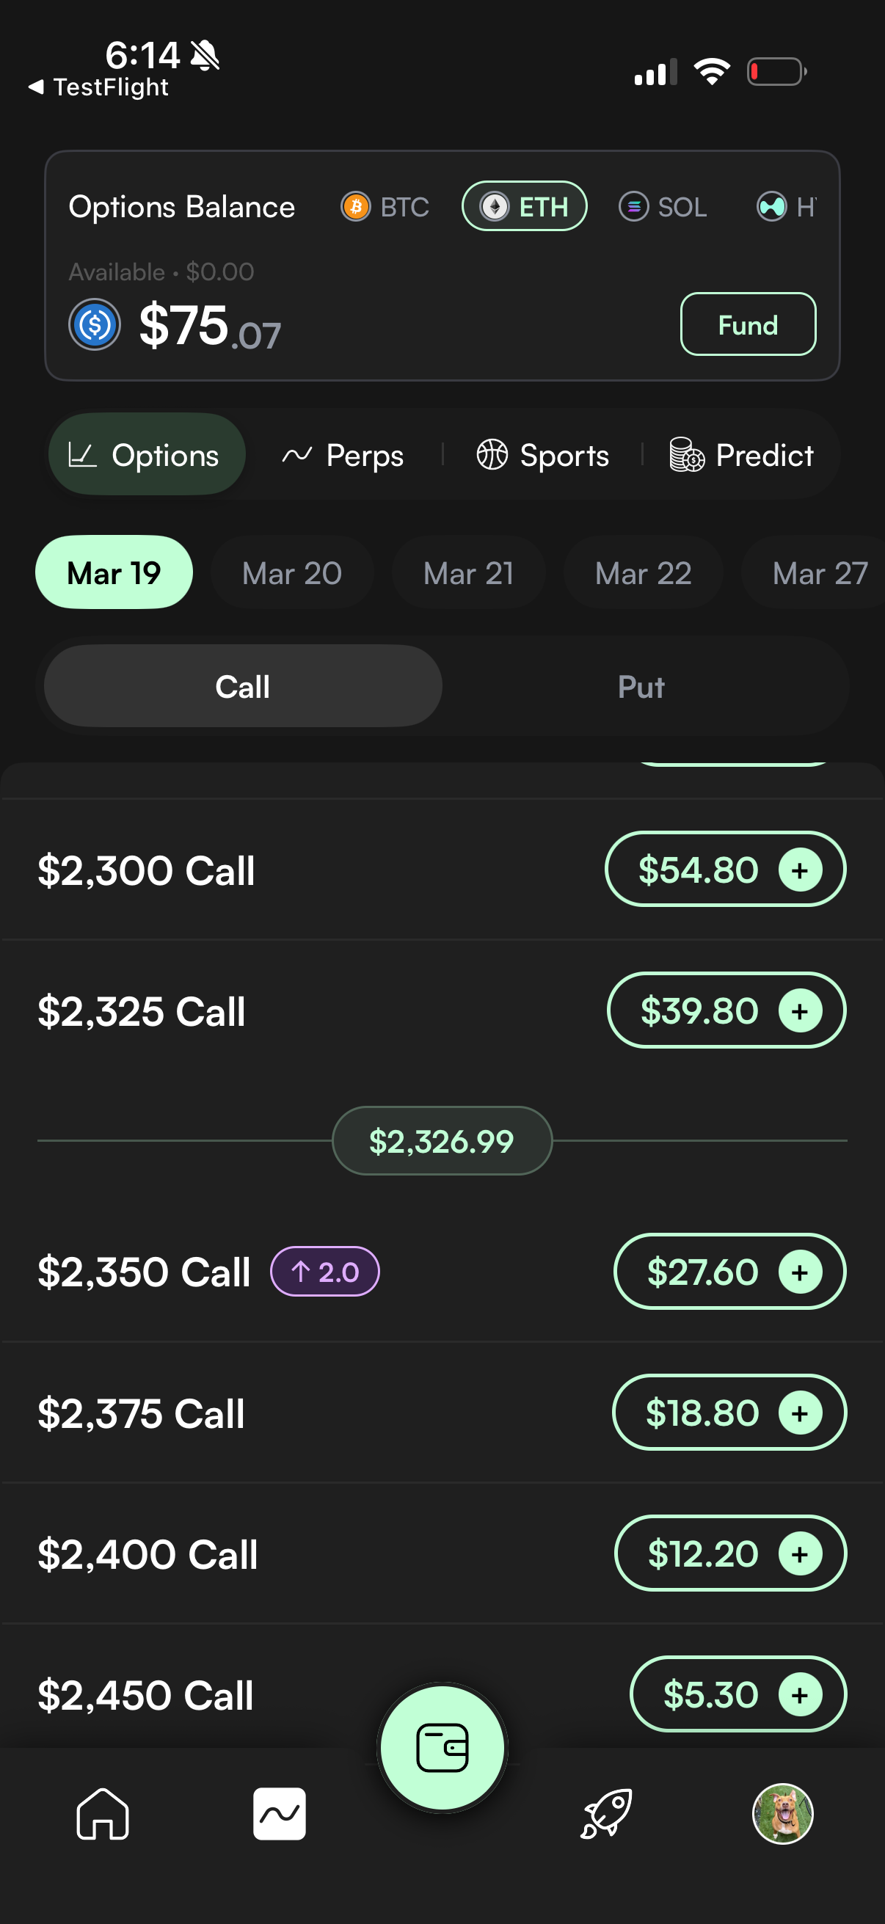Choose SOL as the asset

coord(663,207)
